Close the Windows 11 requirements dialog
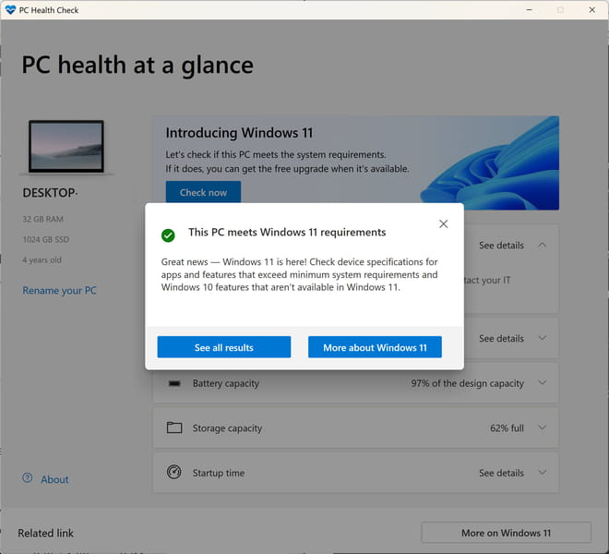The width and height of the screenshot is (609, 554). pyautogui.click(x=443, y=224)
